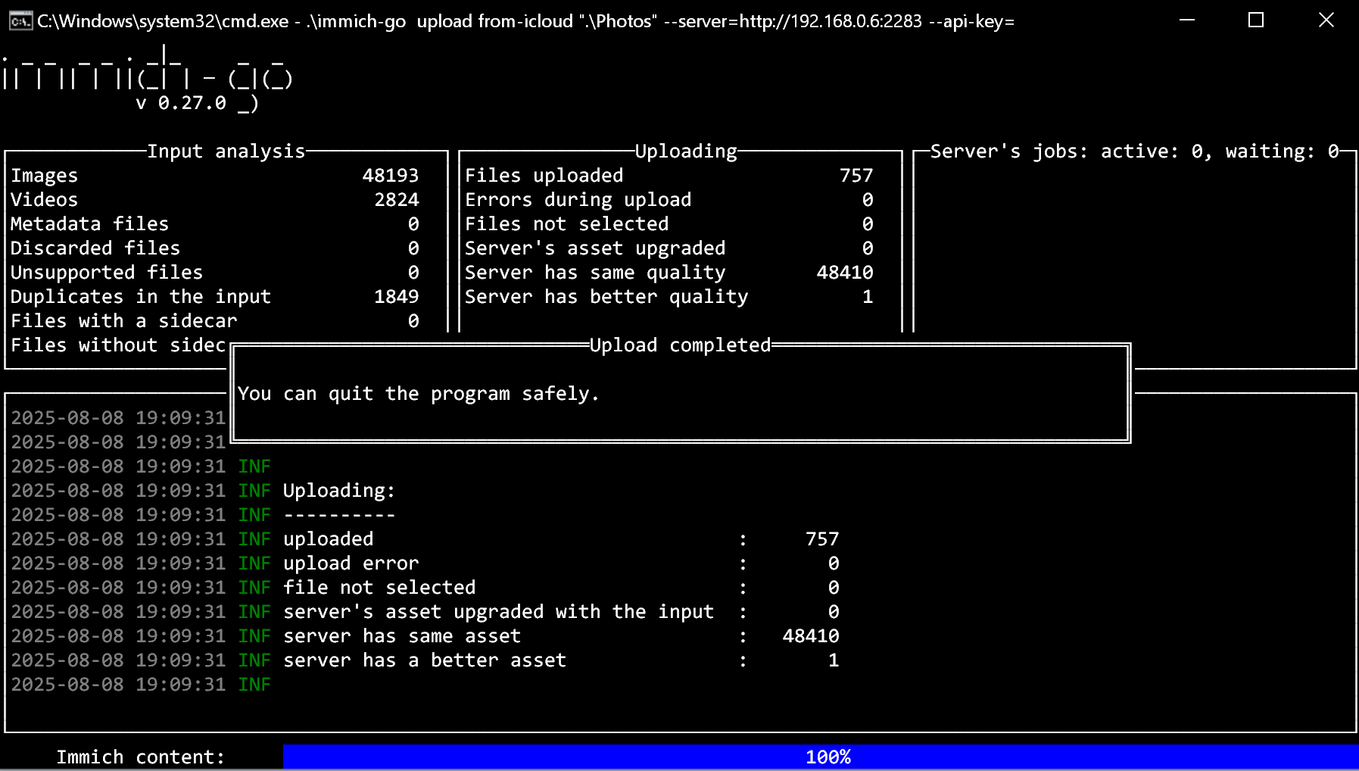
Task: Click the 'Uploading:' log line
Action: pyautogui.click(x=339, y=491)
